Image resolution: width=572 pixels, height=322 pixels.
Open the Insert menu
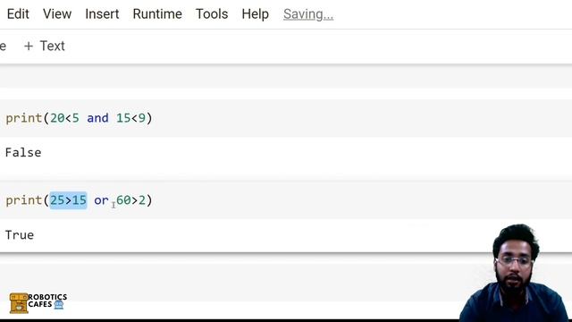(102, 14)
